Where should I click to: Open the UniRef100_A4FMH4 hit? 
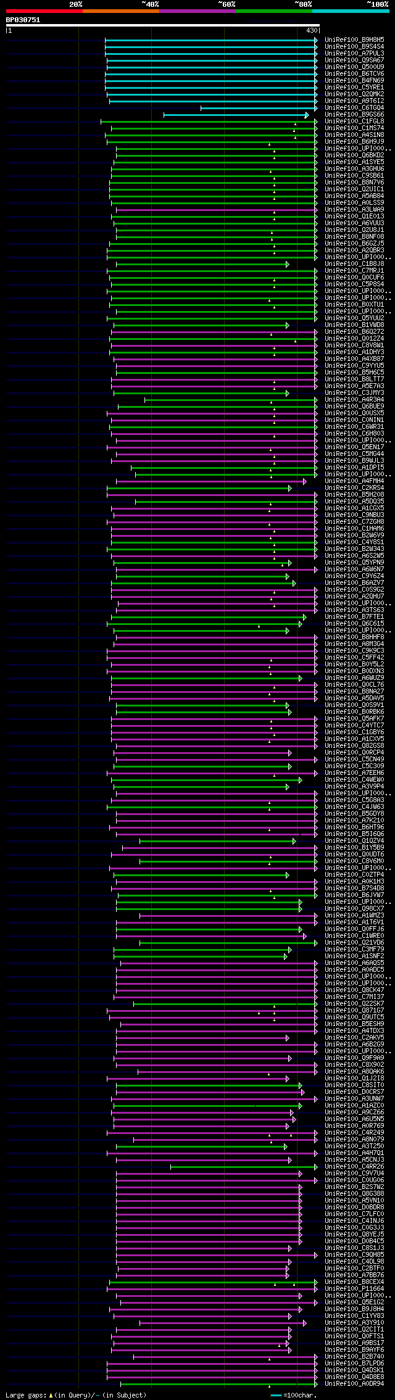[354, 481]
